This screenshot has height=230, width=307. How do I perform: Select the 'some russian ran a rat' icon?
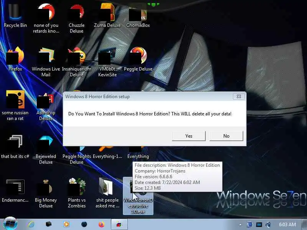coord(15,106)
